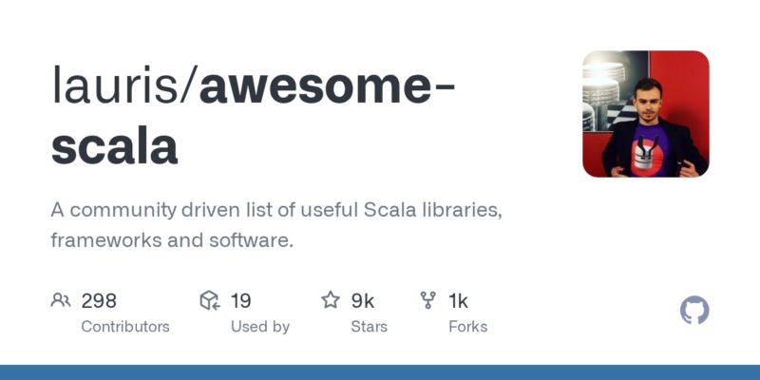
Task: Click the Contributors people icon
Action: coord(61,301)
